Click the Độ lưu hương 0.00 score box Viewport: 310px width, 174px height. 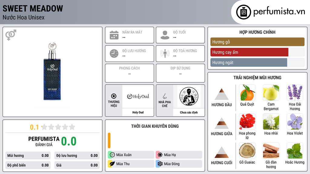(x=77, y=156)
